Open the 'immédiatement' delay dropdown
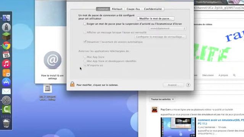244x137 pixels. [167, 29]
